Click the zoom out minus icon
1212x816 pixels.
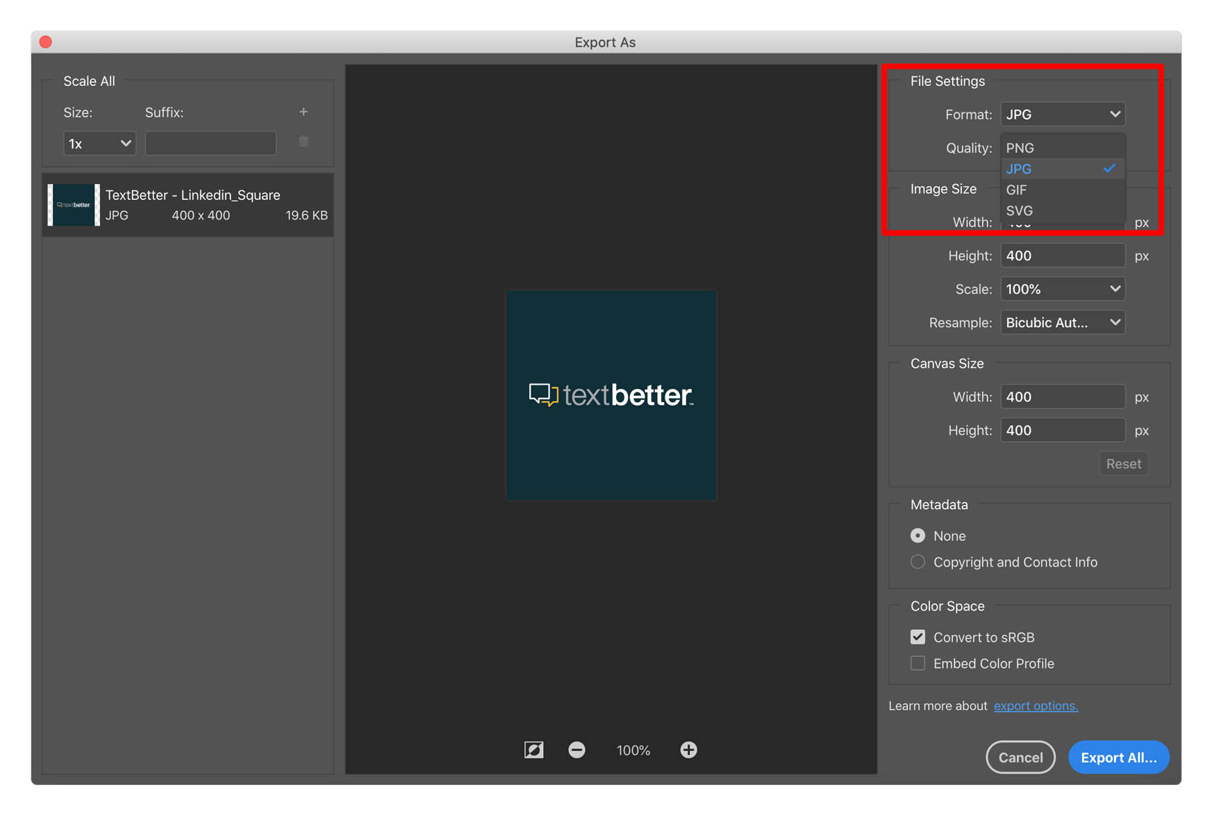point(576,750)
